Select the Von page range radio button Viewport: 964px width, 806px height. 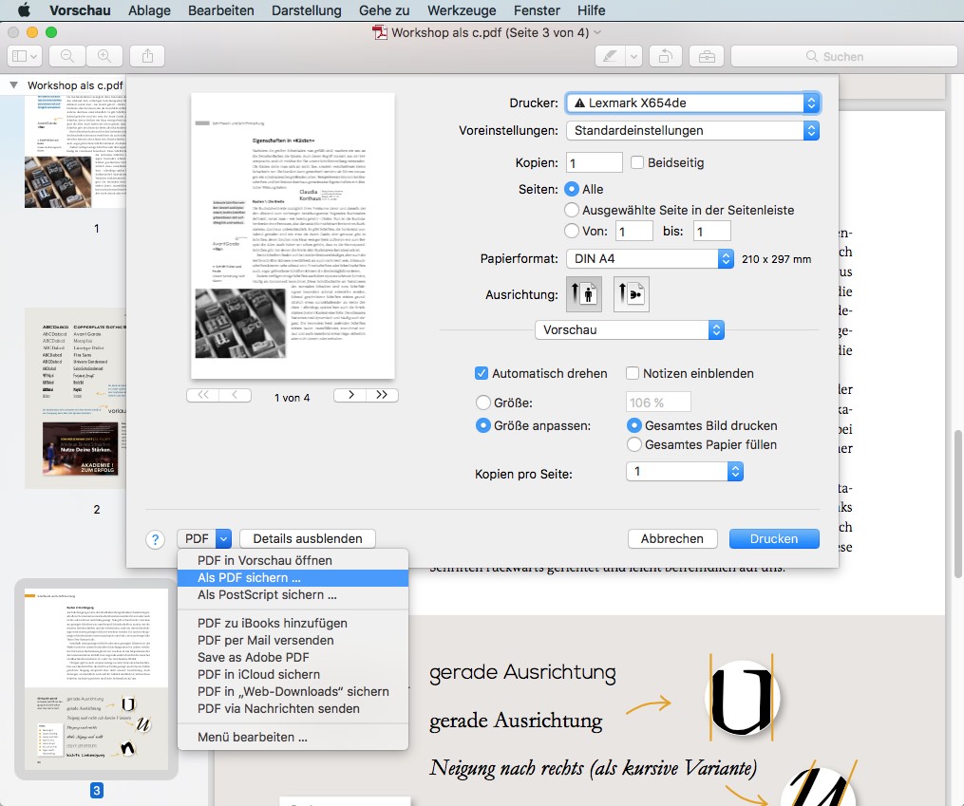click(x=572, y=231)
